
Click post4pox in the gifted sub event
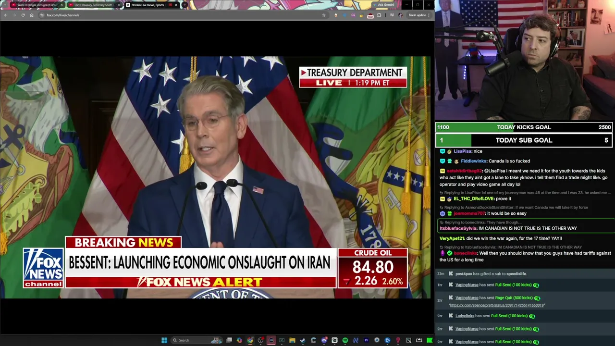tap(464, 274)
